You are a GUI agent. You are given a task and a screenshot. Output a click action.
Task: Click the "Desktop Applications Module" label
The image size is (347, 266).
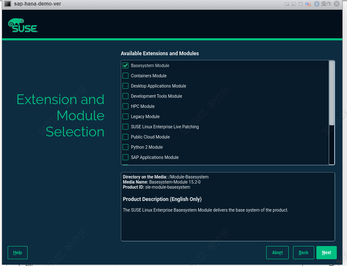(159, 86)
